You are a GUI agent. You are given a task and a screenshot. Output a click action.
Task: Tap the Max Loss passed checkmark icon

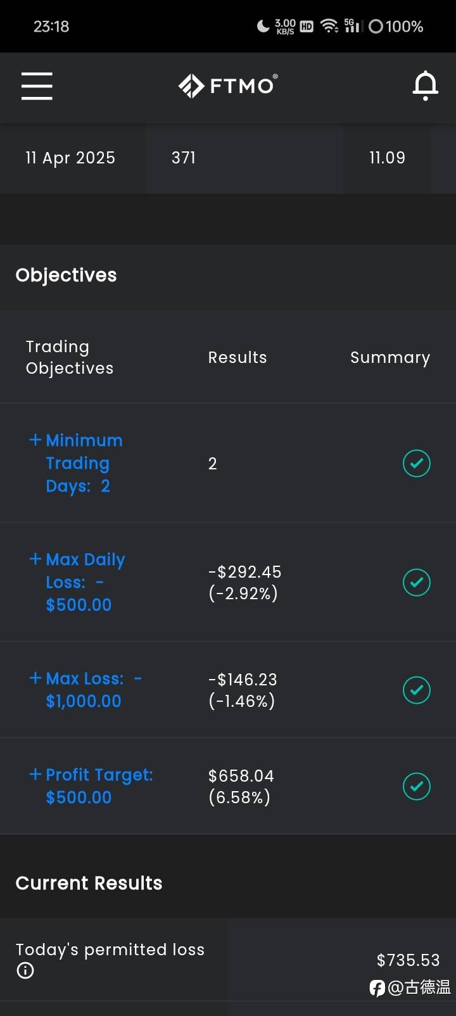tap(417, 690)
